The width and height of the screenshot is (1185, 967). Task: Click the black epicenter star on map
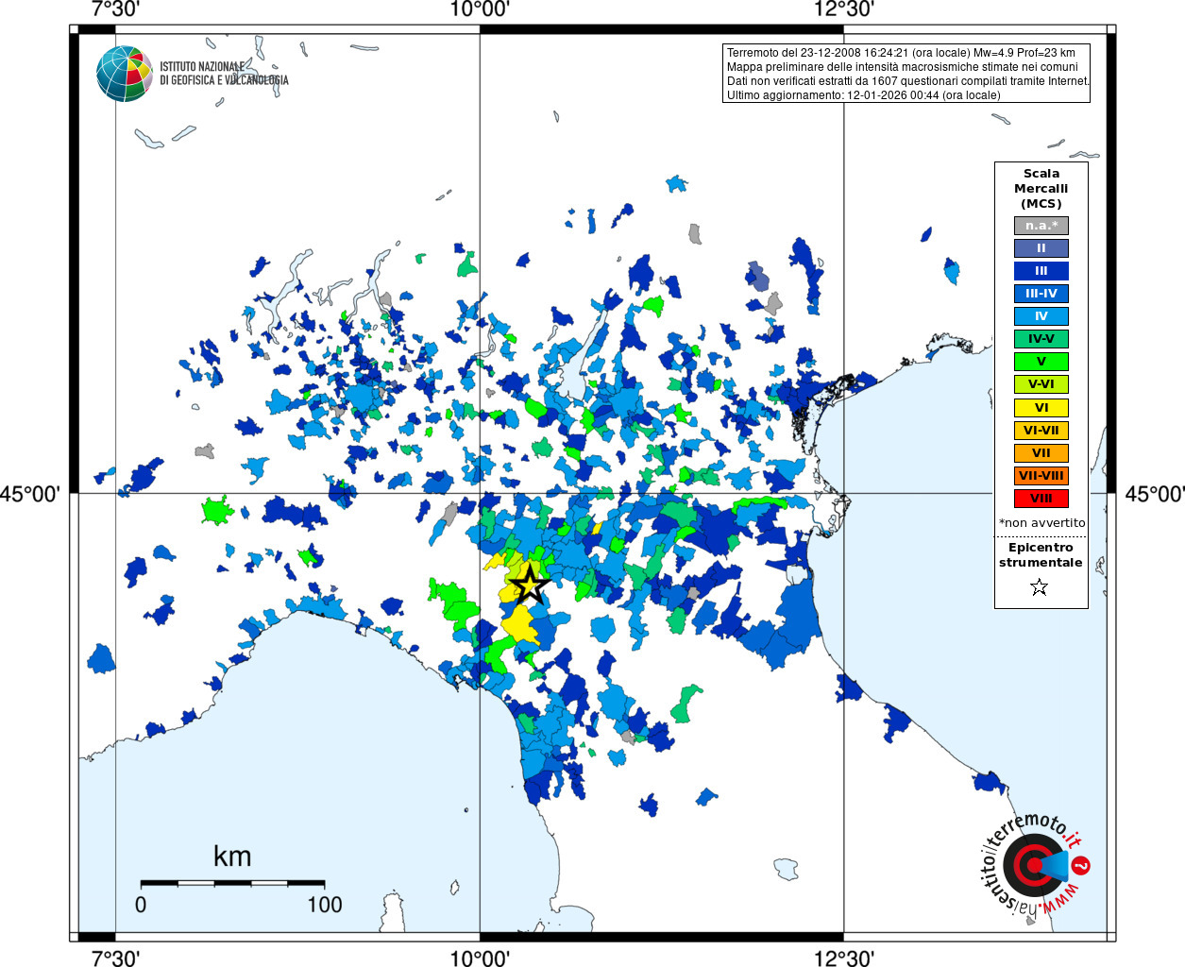pyautogui.click(x=530, y=585)
